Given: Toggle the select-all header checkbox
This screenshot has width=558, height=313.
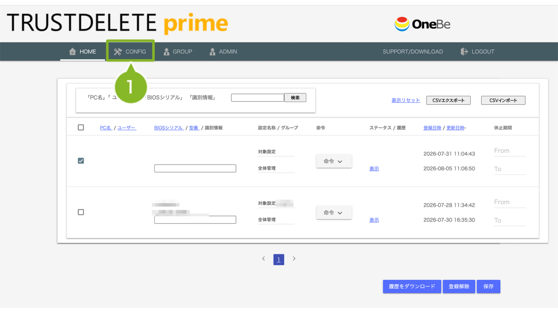Looking at the screenshot, I should click(81, 127).
